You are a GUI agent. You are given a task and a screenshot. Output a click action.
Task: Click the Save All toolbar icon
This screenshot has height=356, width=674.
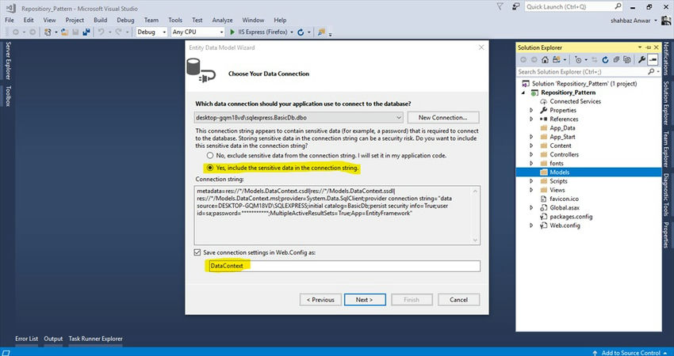(86, 32)
